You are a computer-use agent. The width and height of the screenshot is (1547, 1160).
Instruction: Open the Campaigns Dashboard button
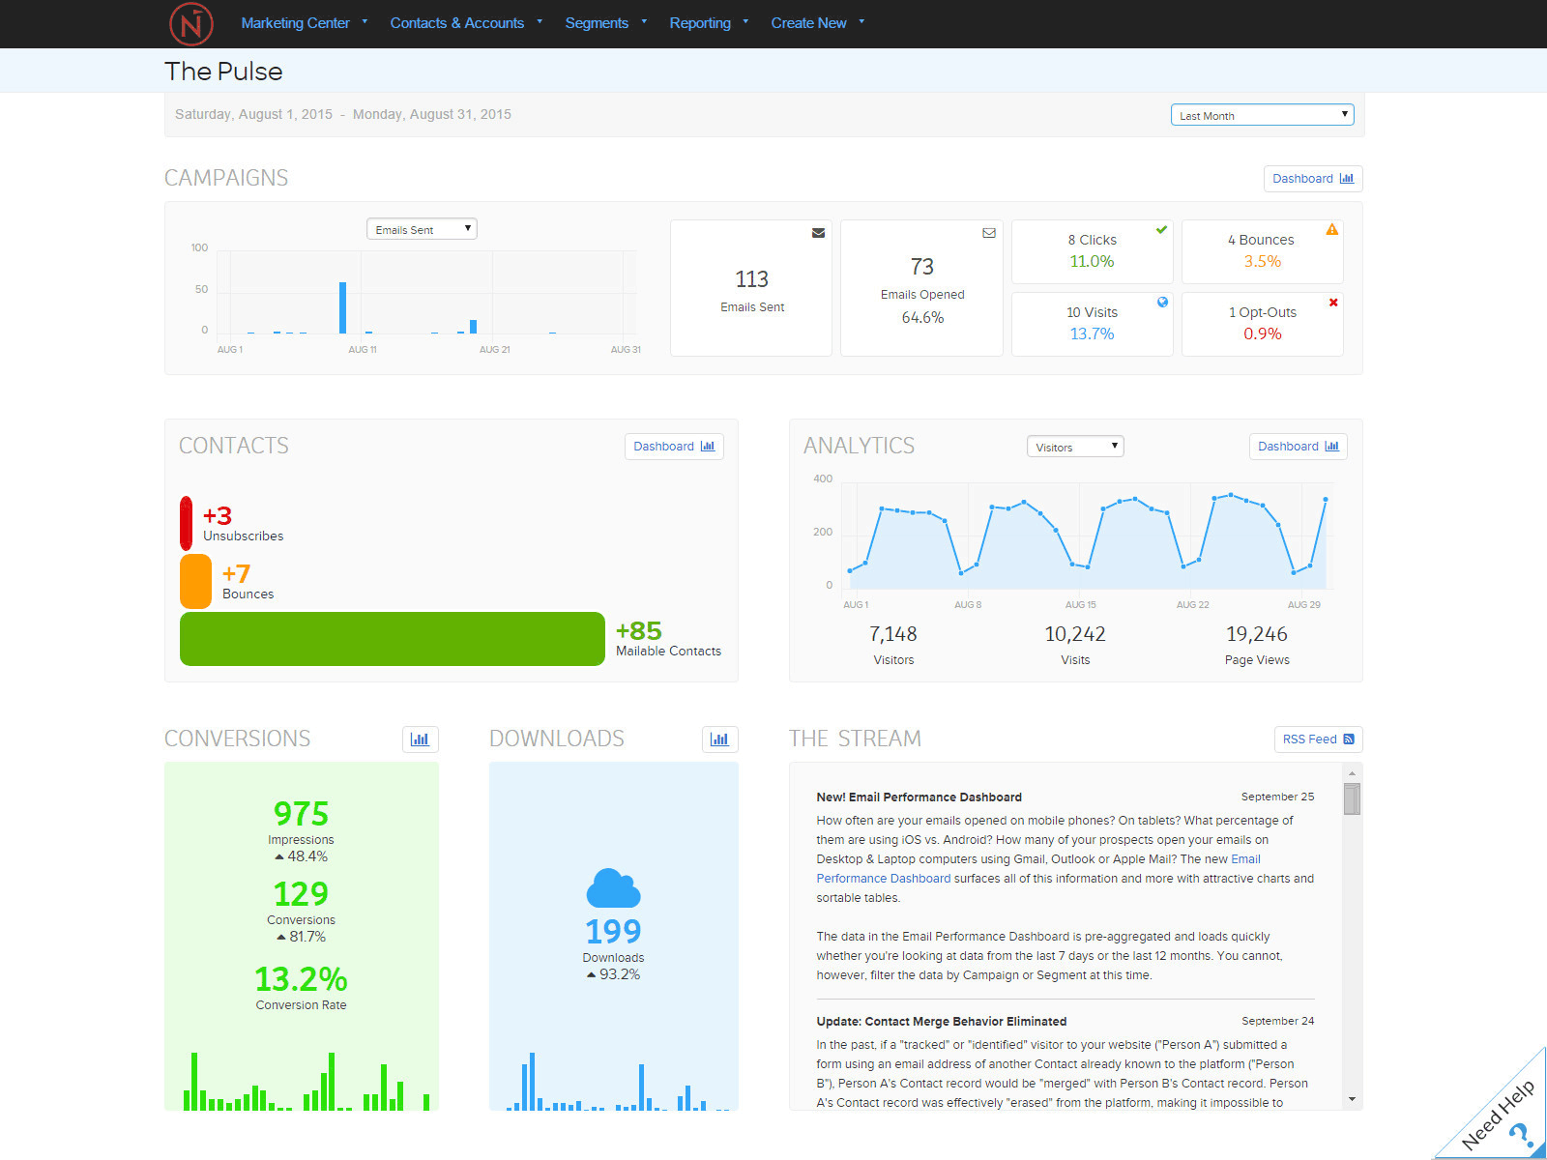[x=1312, y=179]
